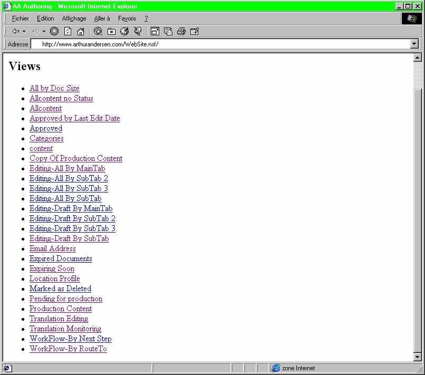Click the address URL input field

pyautogui.click(x=220, y=44)
